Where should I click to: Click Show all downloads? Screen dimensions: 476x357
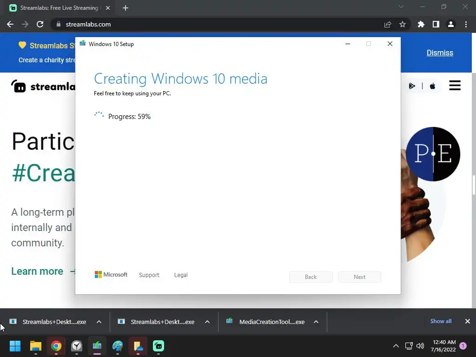pyautogui.click(x=441, y=321)
